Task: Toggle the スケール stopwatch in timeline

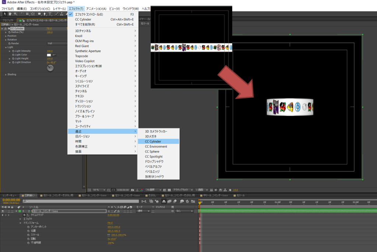Action: point(28,235)
